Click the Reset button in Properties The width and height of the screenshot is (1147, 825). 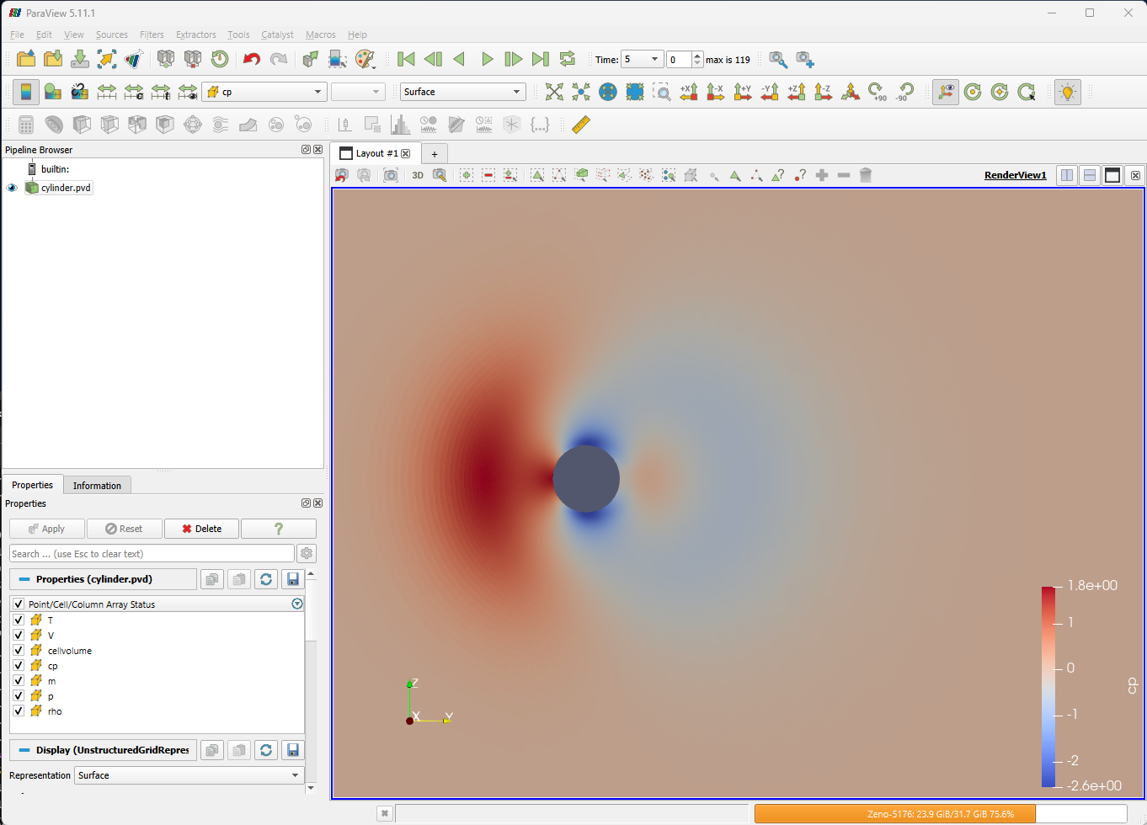[124, 529]
